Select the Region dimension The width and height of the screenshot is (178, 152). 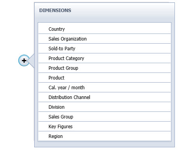coord(105,136)
